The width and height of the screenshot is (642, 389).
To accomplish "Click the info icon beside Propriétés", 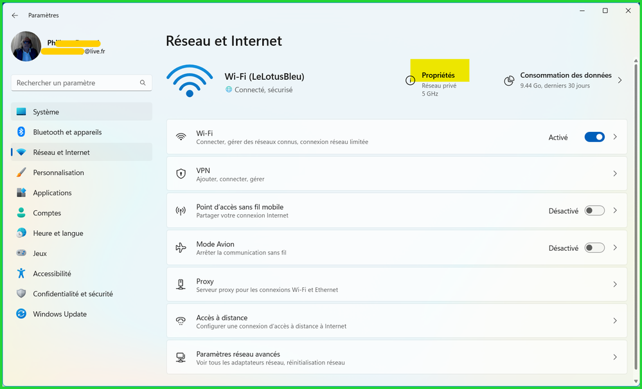I will pos(410,80).
